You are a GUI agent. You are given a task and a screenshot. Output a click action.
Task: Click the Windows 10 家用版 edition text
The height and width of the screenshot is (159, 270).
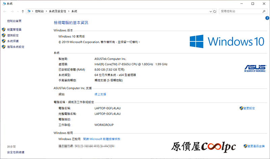point(72,36)
